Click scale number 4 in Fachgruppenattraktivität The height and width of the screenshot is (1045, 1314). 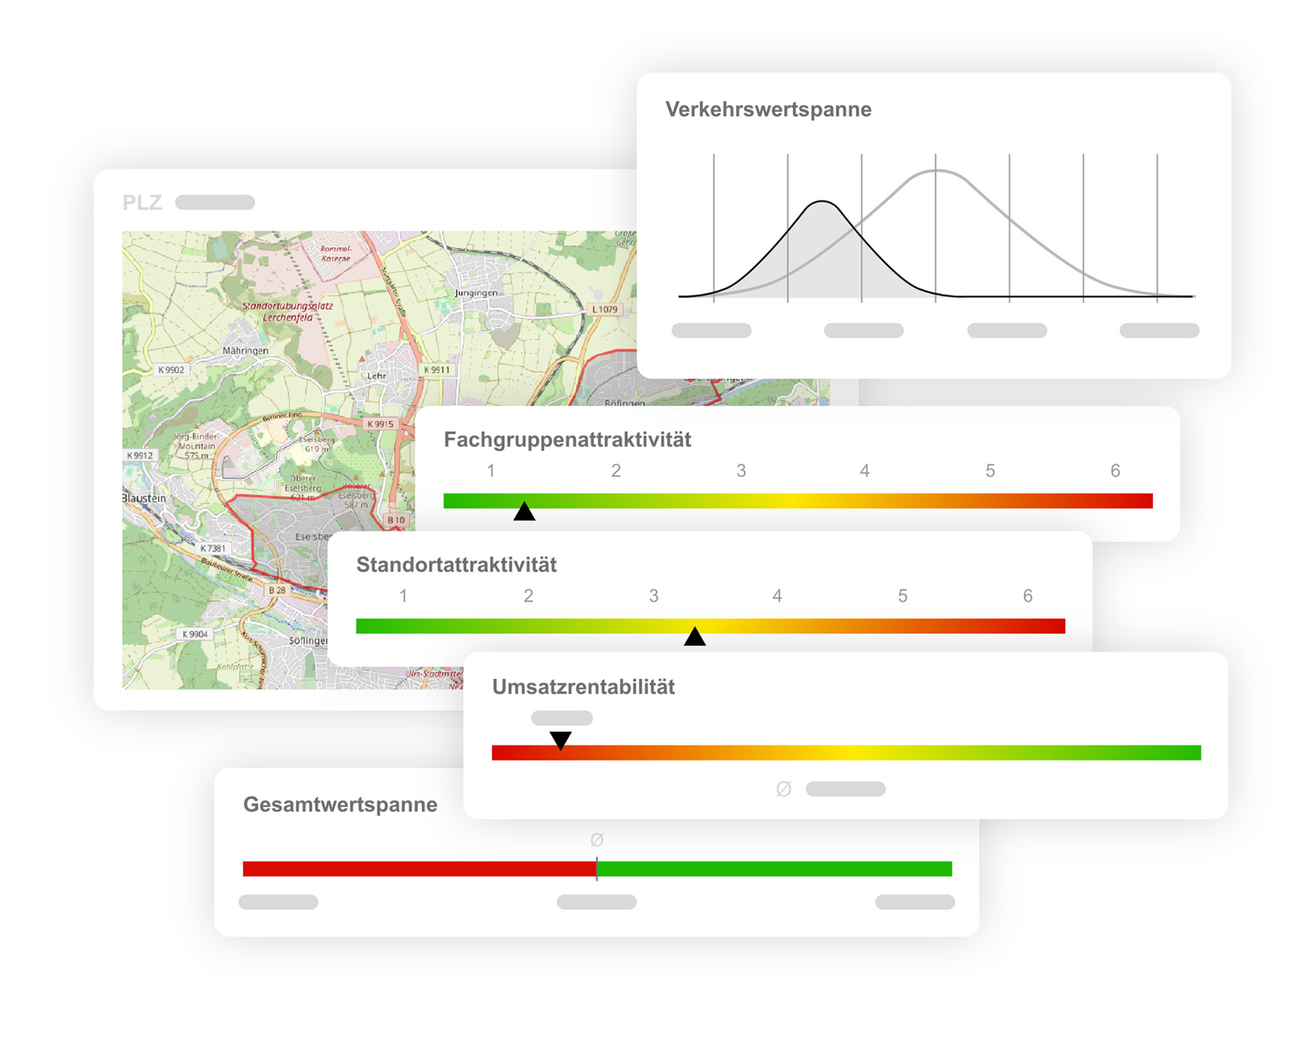[x=864, y=471]
